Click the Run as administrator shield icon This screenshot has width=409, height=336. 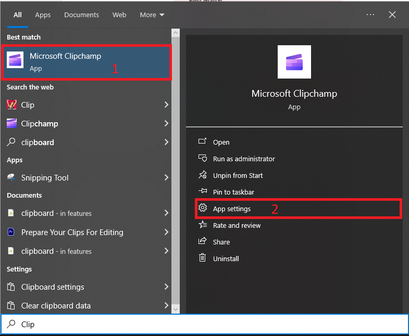[x=203, y=159]
